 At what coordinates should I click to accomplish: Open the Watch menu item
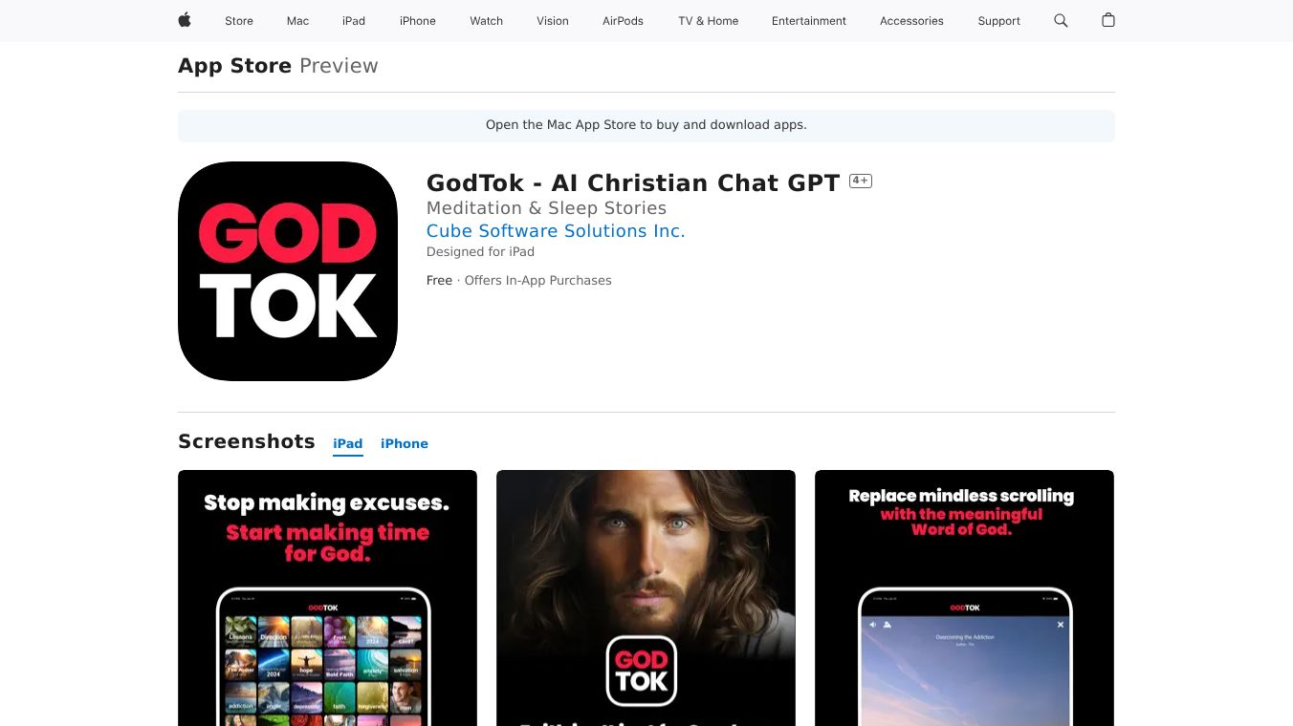(487, 21)
